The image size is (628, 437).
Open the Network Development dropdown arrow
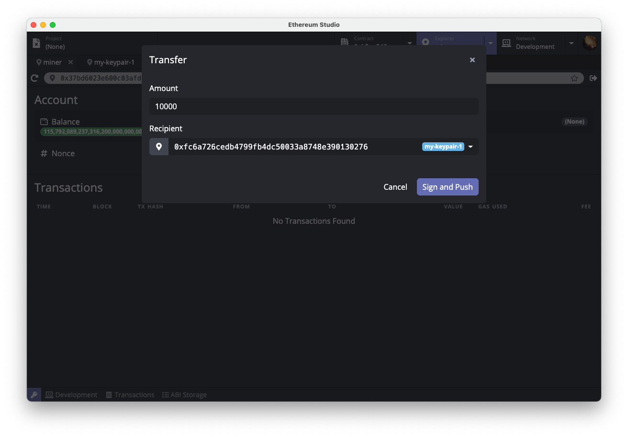tap(572, 43)
